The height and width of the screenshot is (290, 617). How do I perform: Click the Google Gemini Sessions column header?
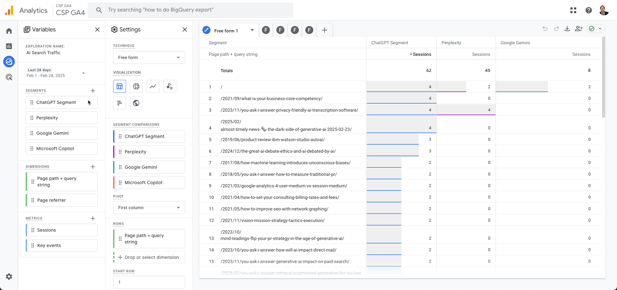pyautogui.click(x=581, y=55)
